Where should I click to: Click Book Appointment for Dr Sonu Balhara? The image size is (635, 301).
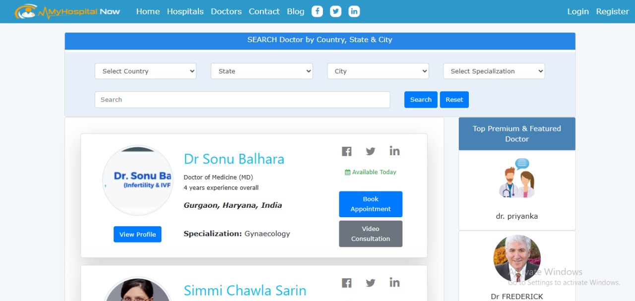(371, 204)
